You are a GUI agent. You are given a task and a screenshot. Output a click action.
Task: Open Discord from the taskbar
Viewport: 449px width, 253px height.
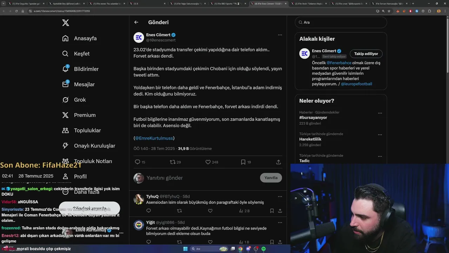(x=248, y=249)
